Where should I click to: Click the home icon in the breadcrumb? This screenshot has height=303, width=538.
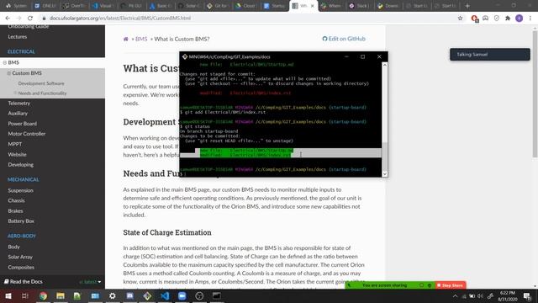pyautogui.click(x=126, y=40)
